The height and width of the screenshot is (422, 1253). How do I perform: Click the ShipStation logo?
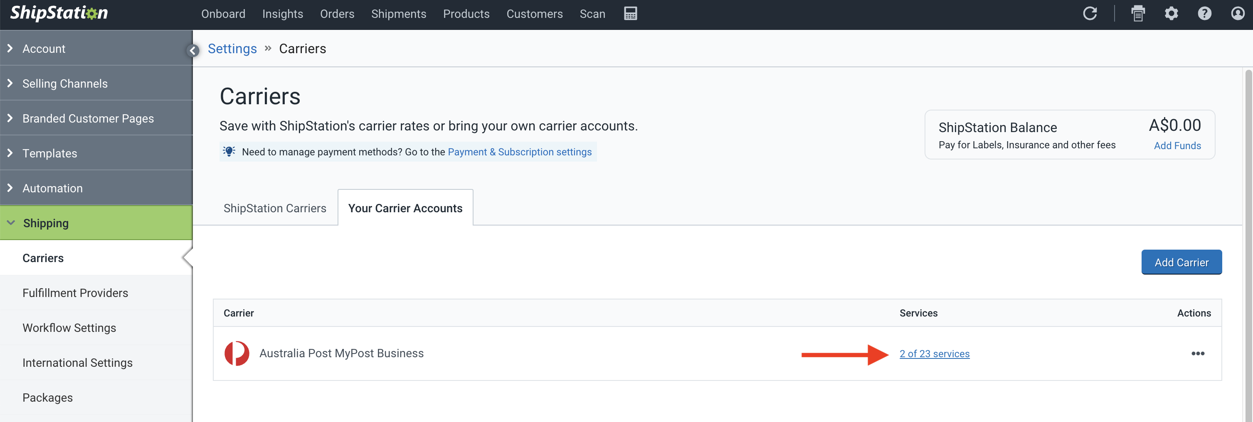coord(59,13)
